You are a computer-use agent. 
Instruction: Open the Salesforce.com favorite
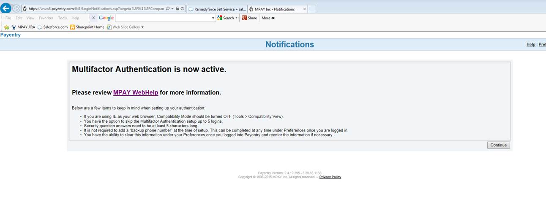tap(52, 27)
